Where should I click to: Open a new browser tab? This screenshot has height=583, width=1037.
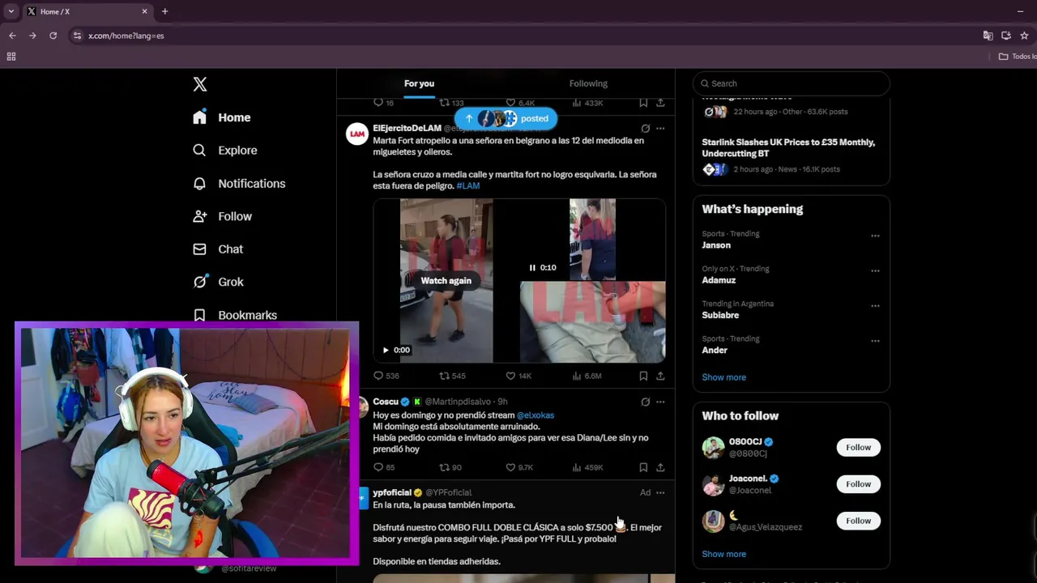(x=164, y=11)
